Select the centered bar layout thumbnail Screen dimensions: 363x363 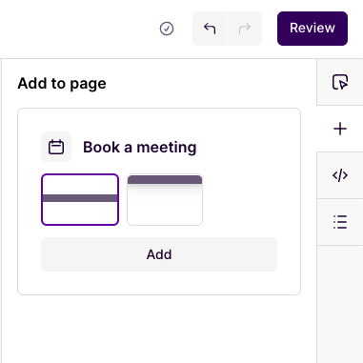pyautogui.click(x=80, y=200)
